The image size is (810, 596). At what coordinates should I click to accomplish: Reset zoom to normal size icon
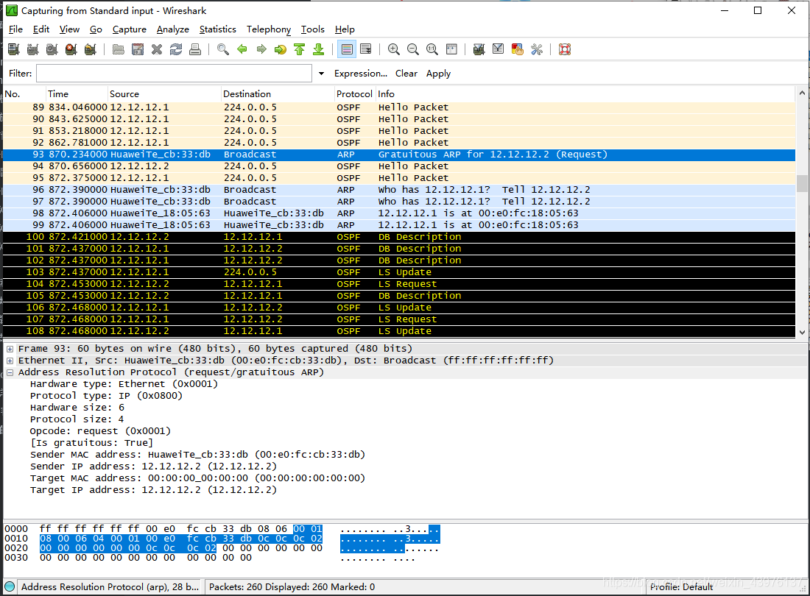coord(432,49)
